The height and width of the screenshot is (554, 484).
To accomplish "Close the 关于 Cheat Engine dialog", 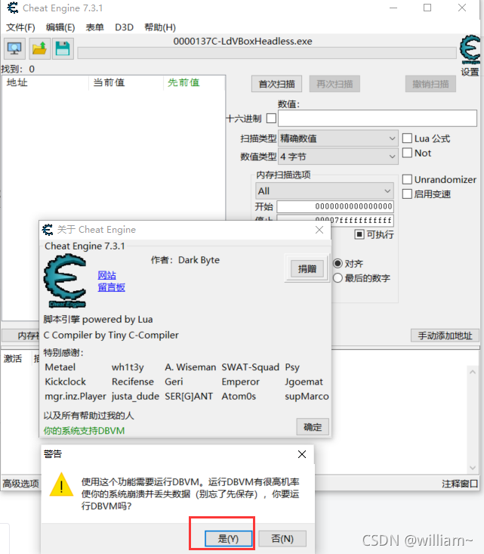I will (319, 230).
